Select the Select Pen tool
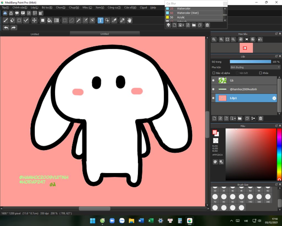The height and width of the screenshot is (226, 282). [x=85, y=20]
